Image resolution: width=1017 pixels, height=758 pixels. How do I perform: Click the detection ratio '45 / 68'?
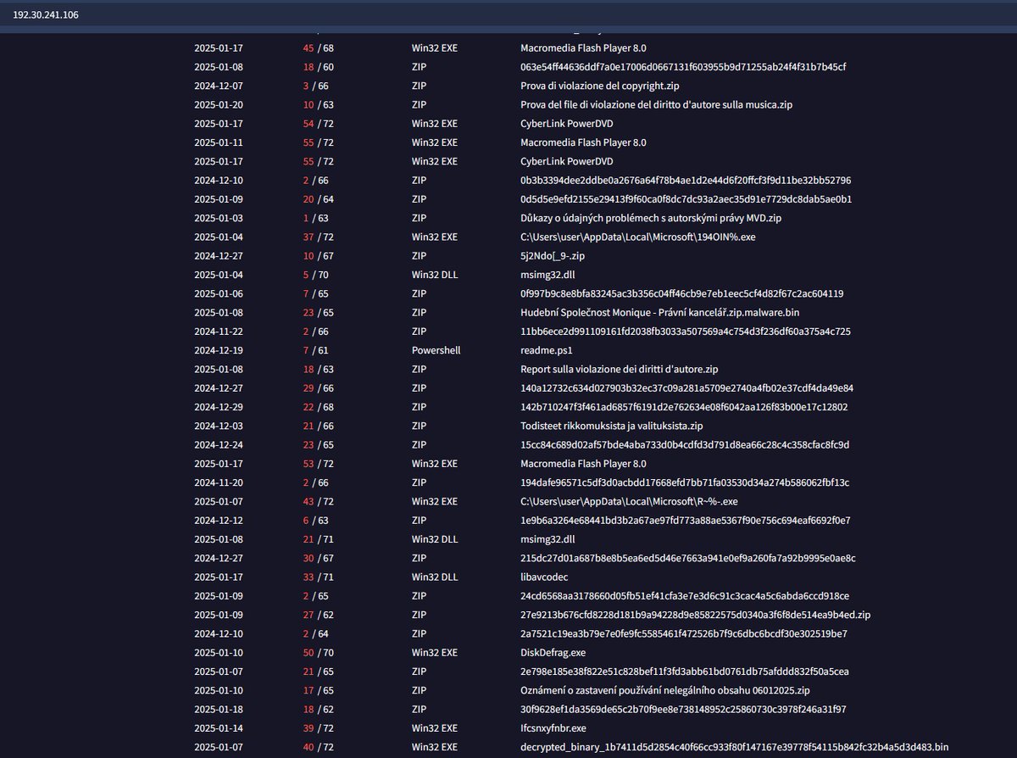pyautogui.click(x=318, y=47)
